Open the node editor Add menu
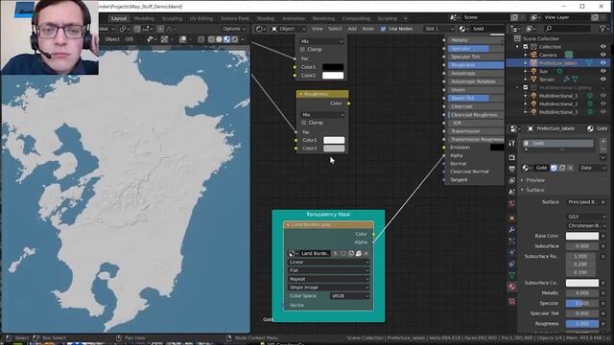614x345 pixels. [352, 29]
